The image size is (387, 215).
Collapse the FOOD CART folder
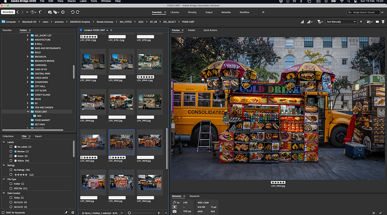point(28,112)
